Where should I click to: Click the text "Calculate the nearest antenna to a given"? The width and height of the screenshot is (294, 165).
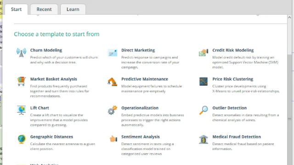coord(62,143)
